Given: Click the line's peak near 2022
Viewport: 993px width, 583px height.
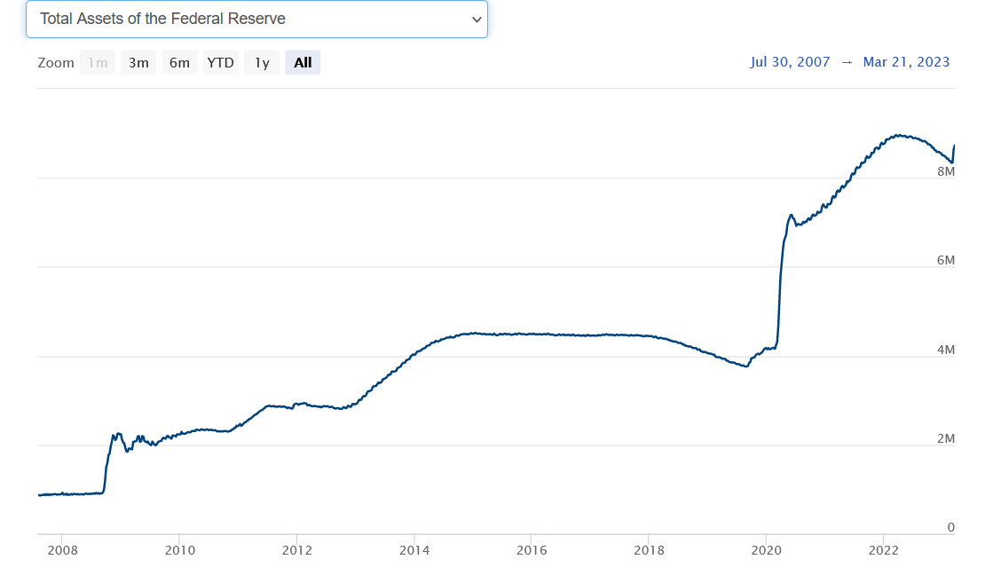Looking at the screenshot, I should (897, 135).
